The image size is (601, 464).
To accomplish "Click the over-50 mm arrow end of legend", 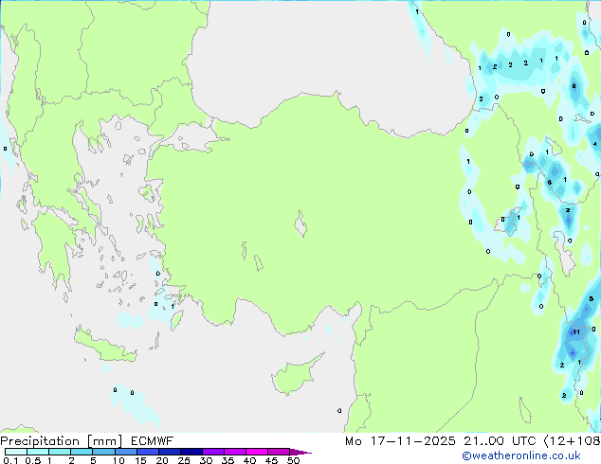I will pos(300,452).
